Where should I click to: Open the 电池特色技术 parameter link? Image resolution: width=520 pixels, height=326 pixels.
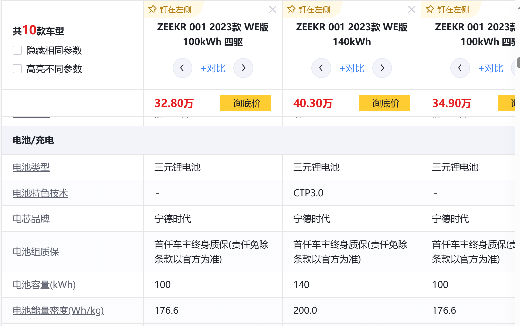coord(40,193)
